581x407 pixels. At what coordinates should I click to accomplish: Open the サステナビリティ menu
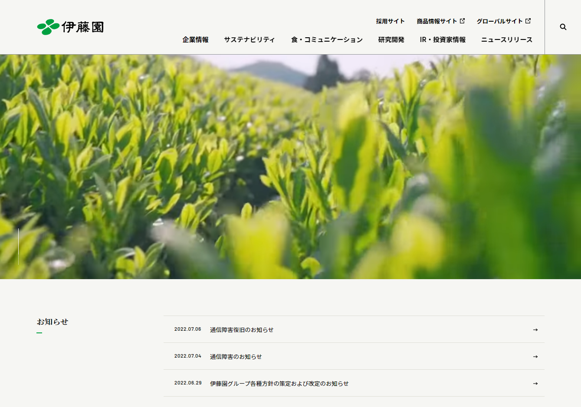point(249,39)
